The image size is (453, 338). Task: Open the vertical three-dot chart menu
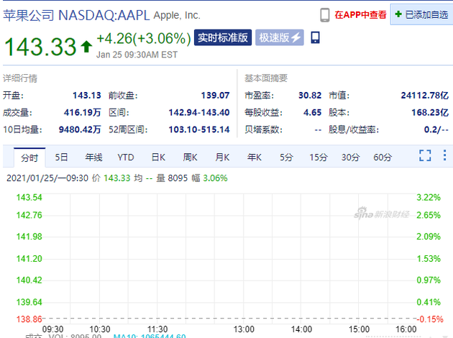[x=444, y=156]
